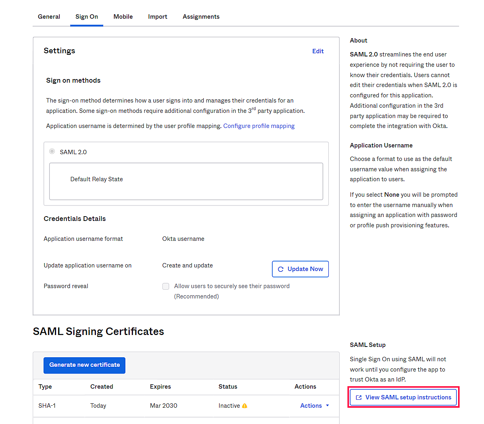The image size is (484, 424).
Task: Open View SAML setup instructions
Action: tap(403, 397)
